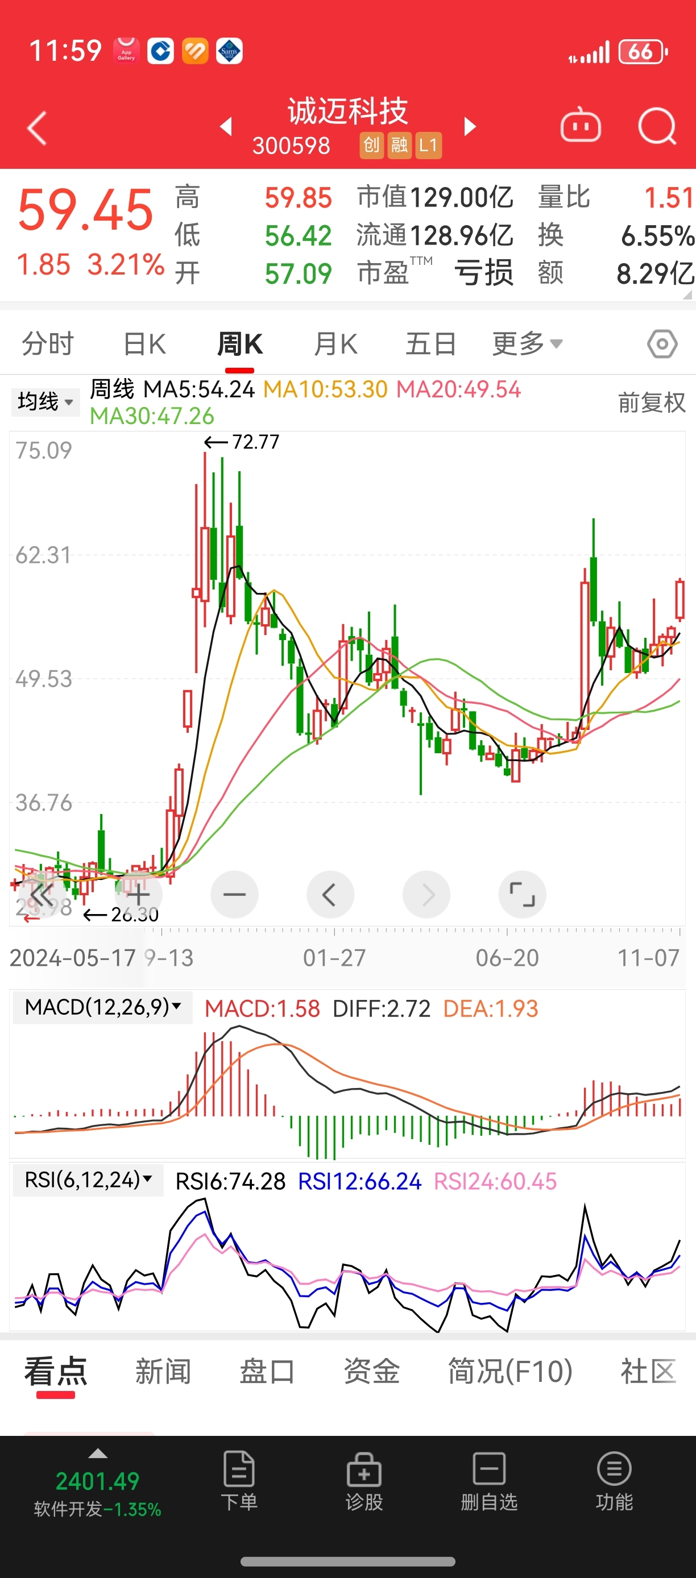Image resolution: width=696 pixels, height=1578 pixels.
Task: Open fullscreen chart with the expand icon
Action: (x=522, y=894)
